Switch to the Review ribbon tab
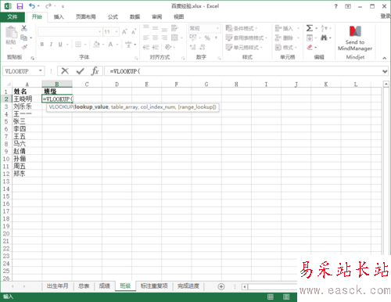The image size is (391, 302). click(x=157, y=17)
